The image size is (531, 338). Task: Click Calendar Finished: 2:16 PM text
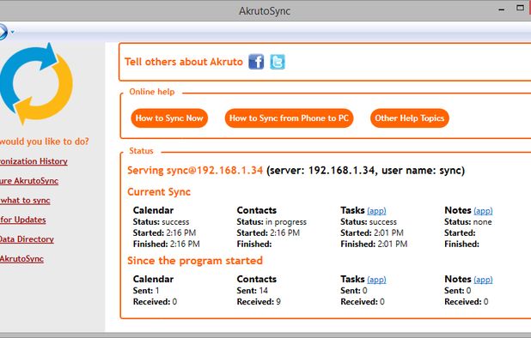[x=167, y=244]
